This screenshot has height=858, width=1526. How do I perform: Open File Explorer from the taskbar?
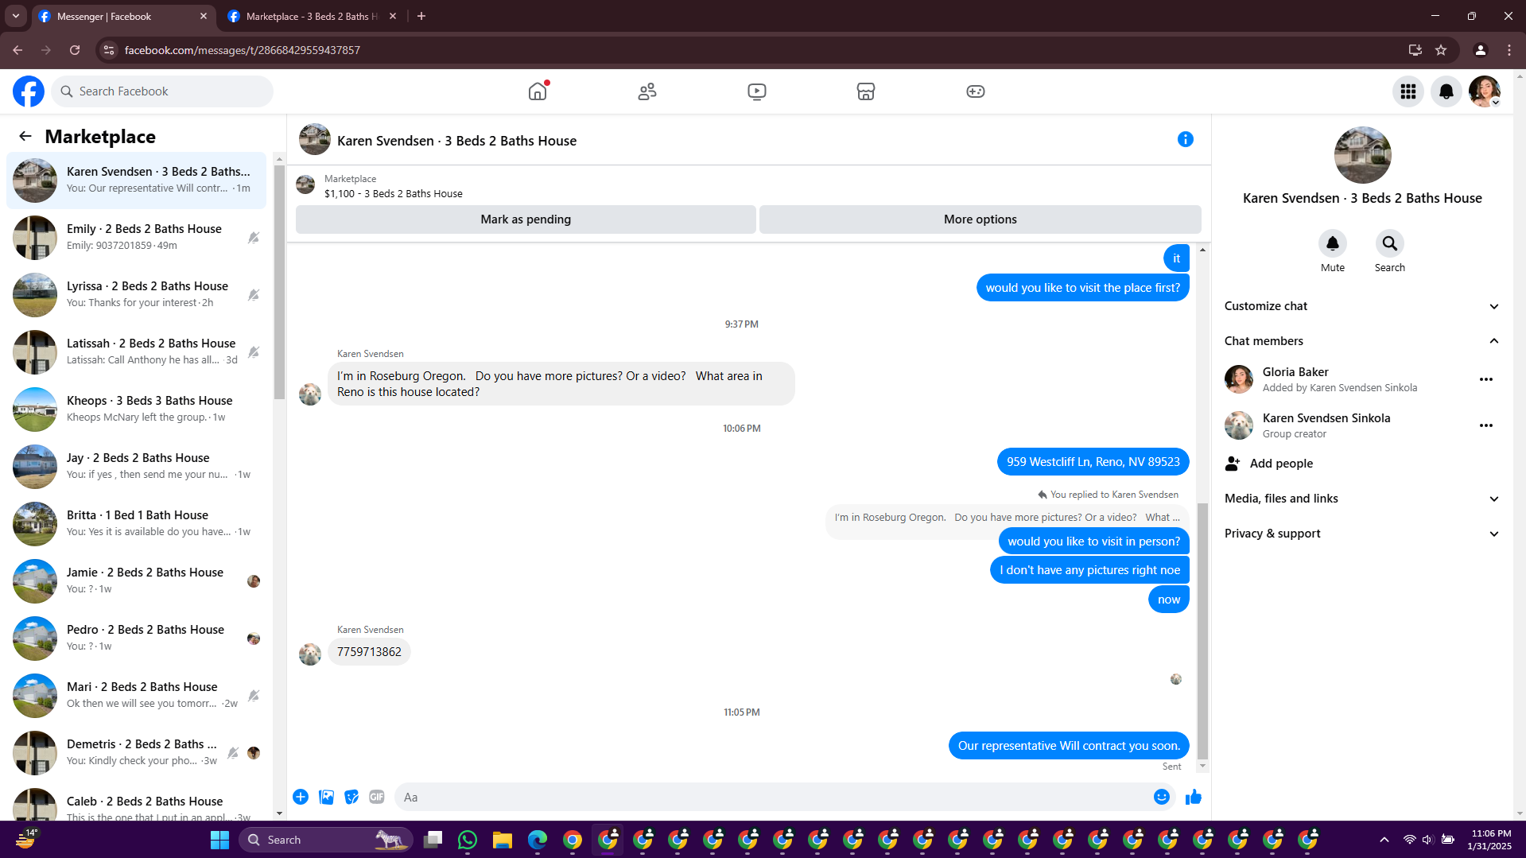point(503,840)
